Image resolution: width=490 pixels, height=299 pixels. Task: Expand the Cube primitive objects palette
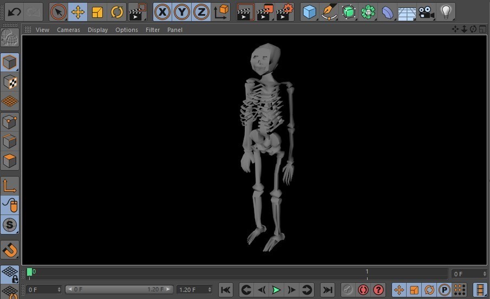(310, 12)
